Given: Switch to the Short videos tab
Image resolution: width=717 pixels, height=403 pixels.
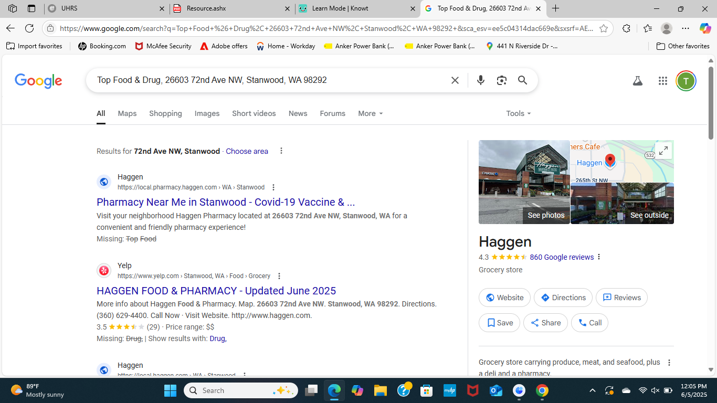Looking at the screenshot, I should [254, 113].
